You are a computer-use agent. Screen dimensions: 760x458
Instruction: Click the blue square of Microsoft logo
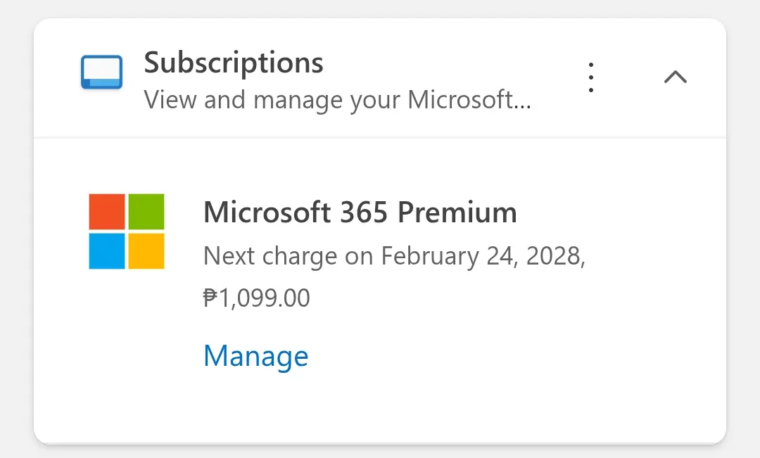point(107,251)
